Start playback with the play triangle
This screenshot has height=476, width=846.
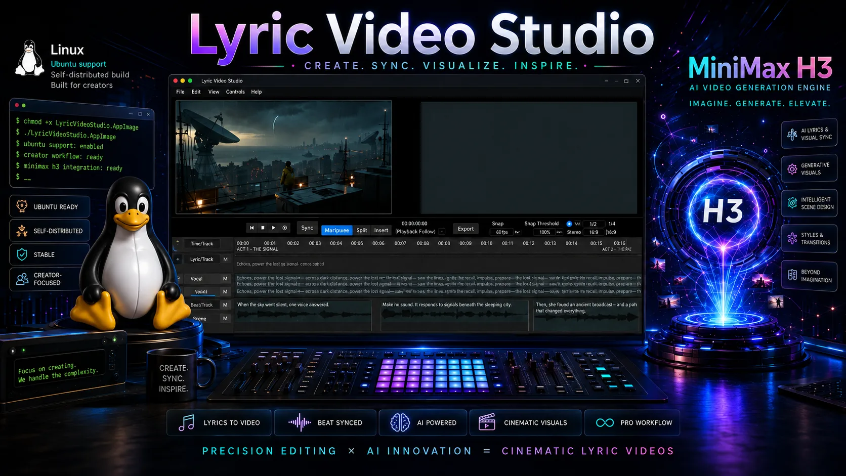274,228
